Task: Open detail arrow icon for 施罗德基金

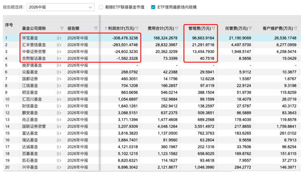Action: tap(59, 65)
